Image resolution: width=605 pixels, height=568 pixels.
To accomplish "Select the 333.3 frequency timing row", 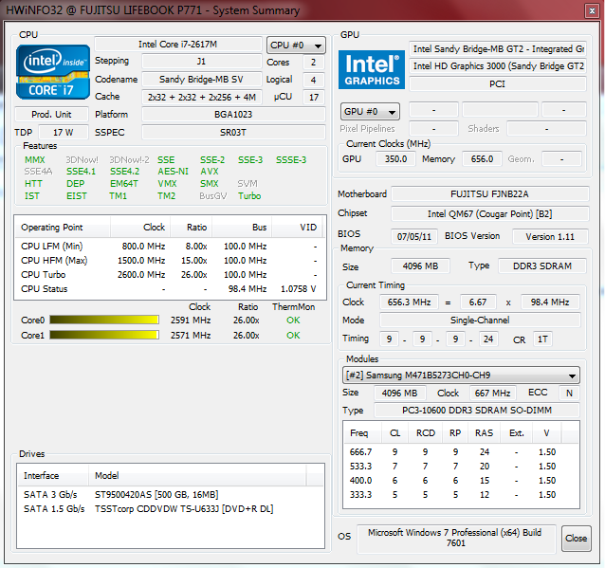I will (461, 495).
